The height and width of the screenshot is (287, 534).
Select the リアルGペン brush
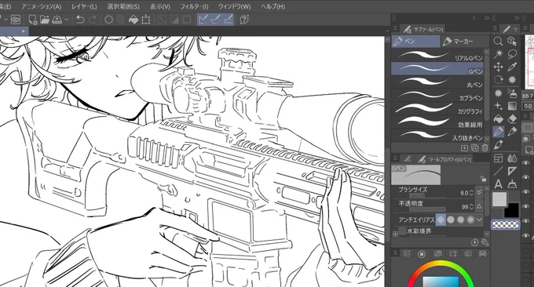pyautogui.click(x=437, y=56)
